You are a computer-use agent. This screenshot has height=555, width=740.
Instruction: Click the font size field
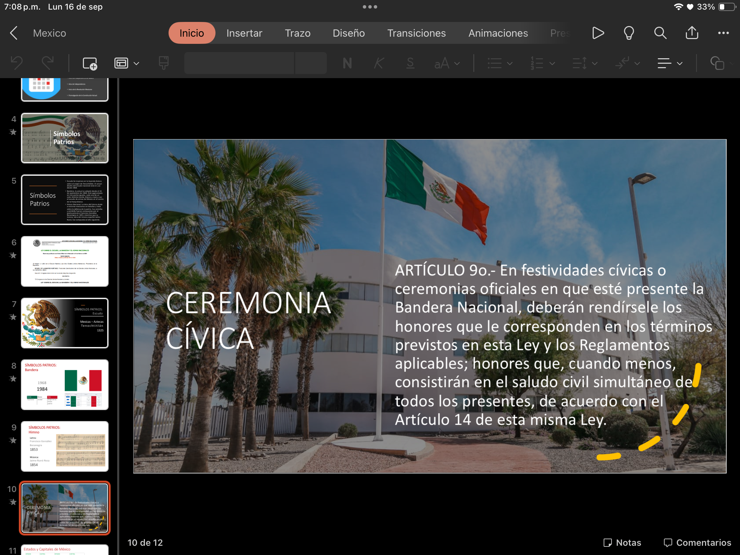[x=311, y=63]
